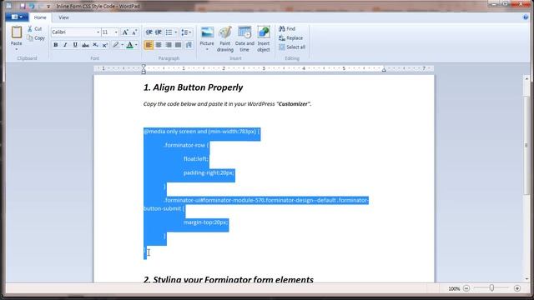Click the '.forminator-row {' line

pos(186,145)
